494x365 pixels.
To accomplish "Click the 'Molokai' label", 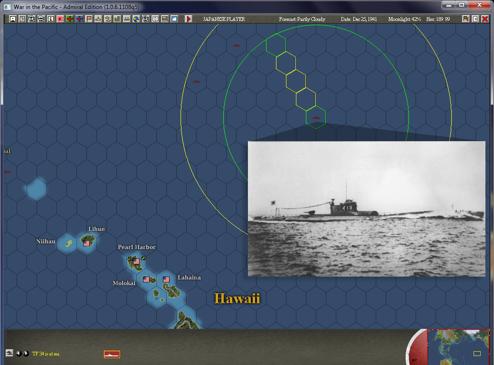I will (x=124, y=283).
